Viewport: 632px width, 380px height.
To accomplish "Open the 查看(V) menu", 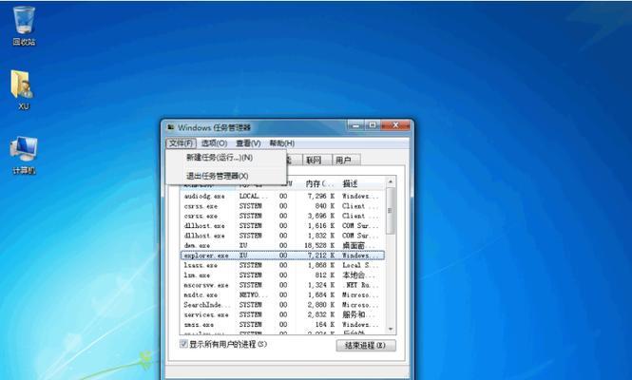I will click(x=248, y=143).
